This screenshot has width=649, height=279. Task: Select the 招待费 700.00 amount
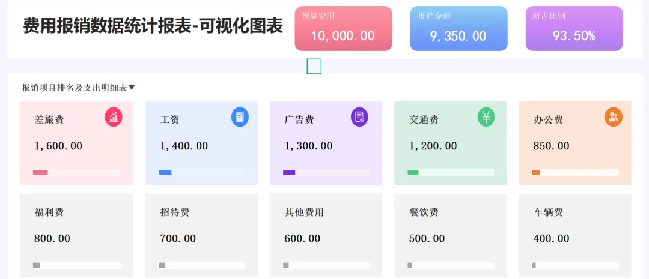178,238
